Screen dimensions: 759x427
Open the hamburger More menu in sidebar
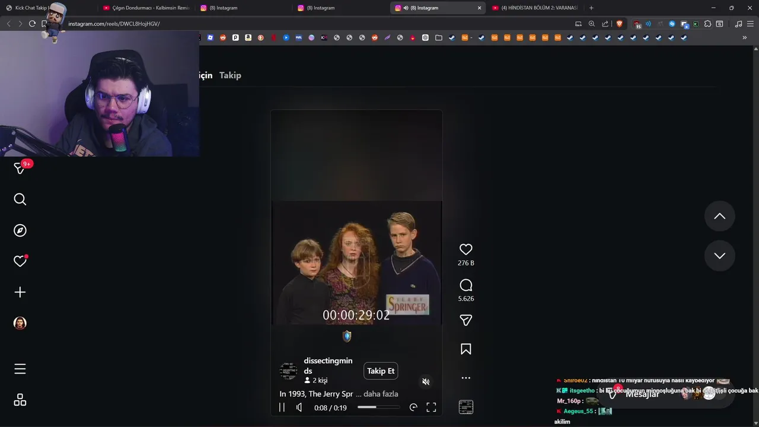[20, 369]
